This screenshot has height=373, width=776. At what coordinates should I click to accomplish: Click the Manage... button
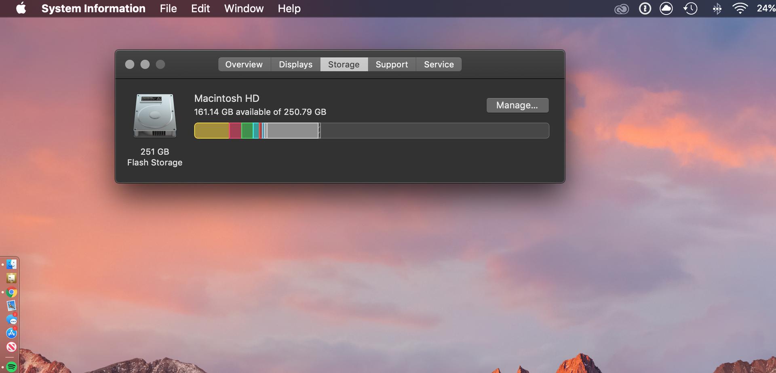click(x=517, y=105)
